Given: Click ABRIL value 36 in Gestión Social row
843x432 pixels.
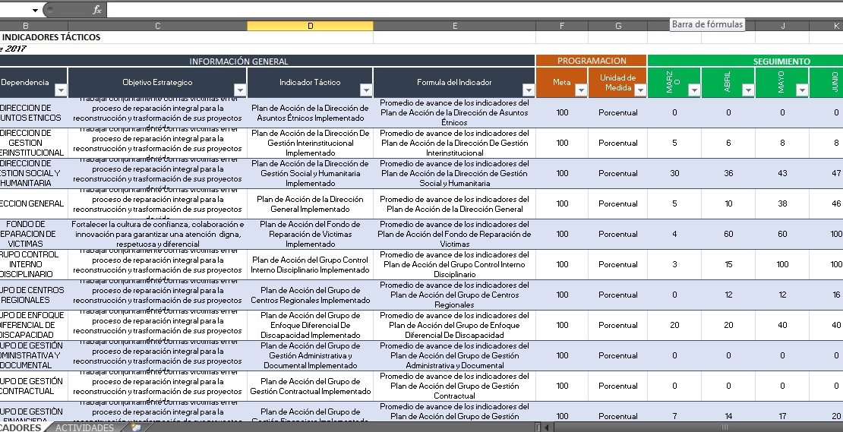Looking at the screenshot, I should point(728,173).
